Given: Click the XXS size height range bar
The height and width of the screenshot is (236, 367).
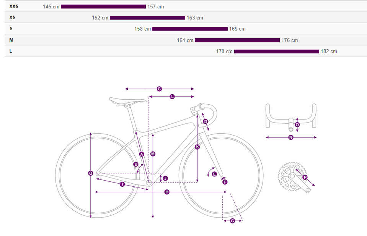Looking at the screenshot, I should [x=103, y=6].
